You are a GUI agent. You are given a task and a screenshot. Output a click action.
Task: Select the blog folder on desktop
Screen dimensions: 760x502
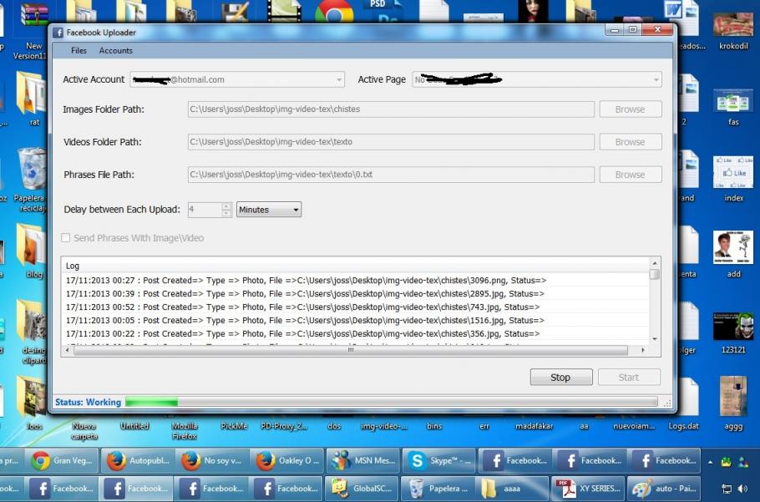click(33, 251)
